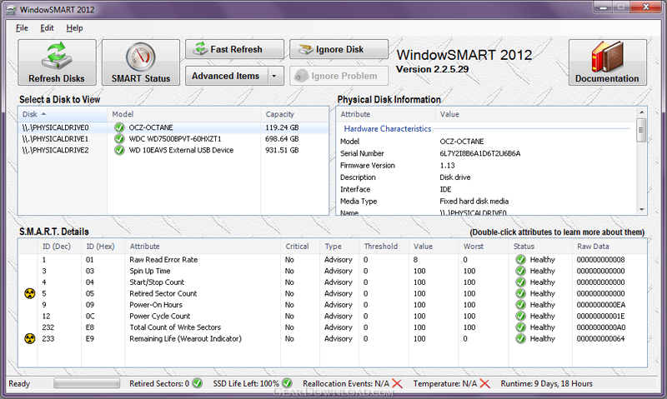Click the status bar progress bar
Image resolution: width=667 pixels, height=399 pixels.
point(87,383)
